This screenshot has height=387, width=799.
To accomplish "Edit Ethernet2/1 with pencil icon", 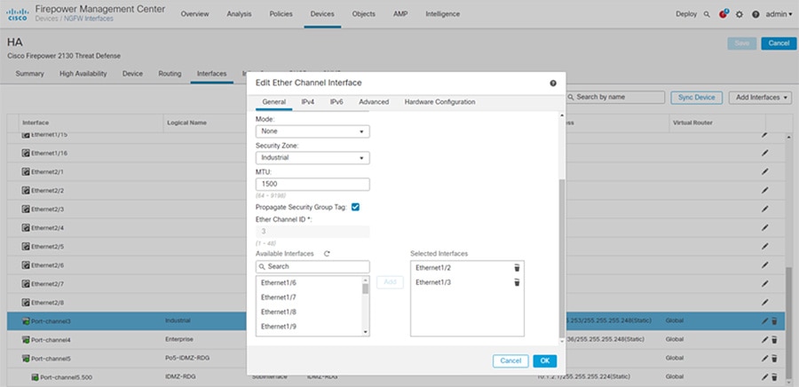I will (x=765, y=171).
